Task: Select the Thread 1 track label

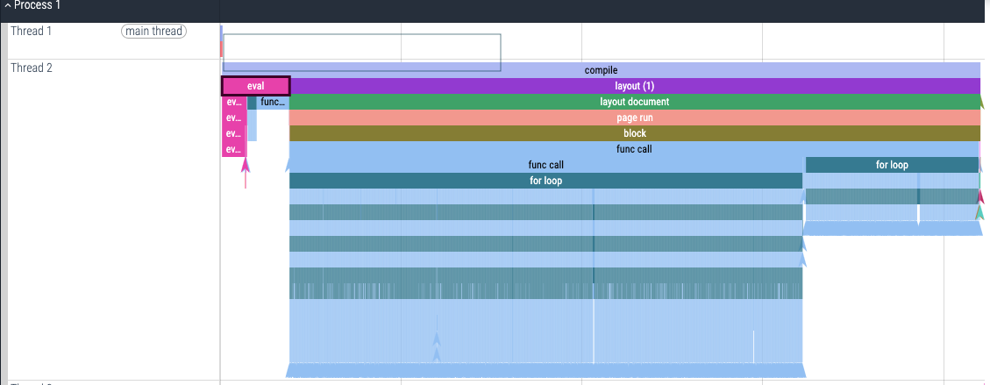Action: pos(32,32)
